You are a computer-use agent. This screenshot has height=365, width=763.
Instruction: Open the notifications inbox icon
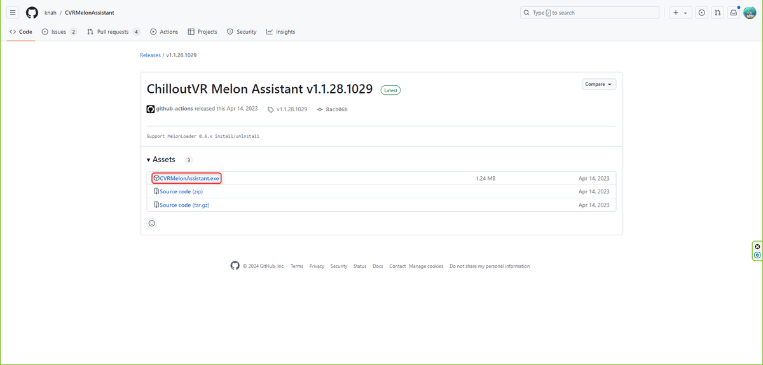[x=733, y=13]
